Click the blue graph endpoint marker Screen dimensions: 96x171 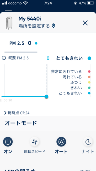(46, 97)
